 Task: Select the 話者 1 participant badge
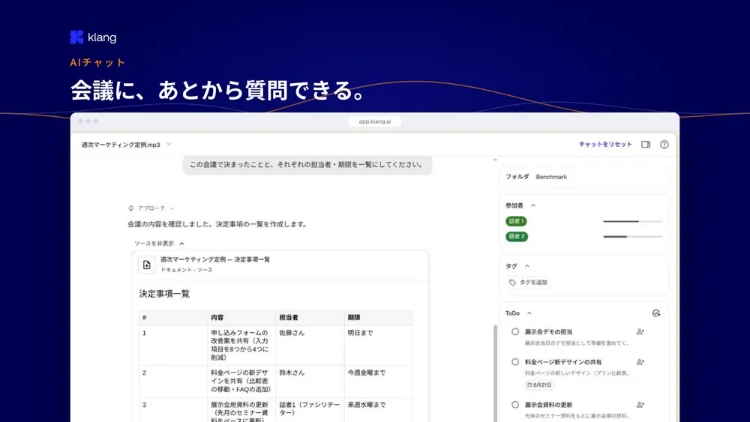(x=517, y=221)
